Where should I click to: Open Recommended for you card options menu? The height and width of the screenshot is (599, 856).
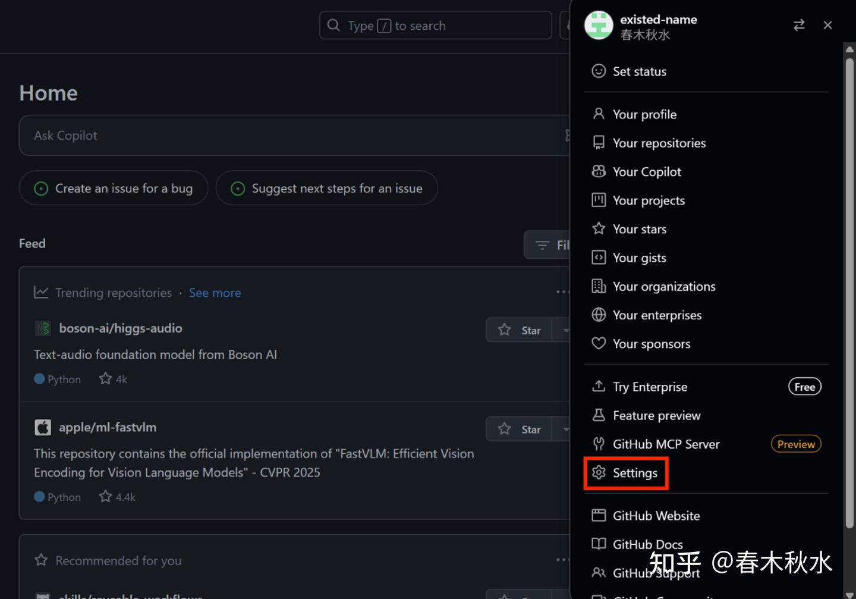pyautogui.click(x=562, y=559)
